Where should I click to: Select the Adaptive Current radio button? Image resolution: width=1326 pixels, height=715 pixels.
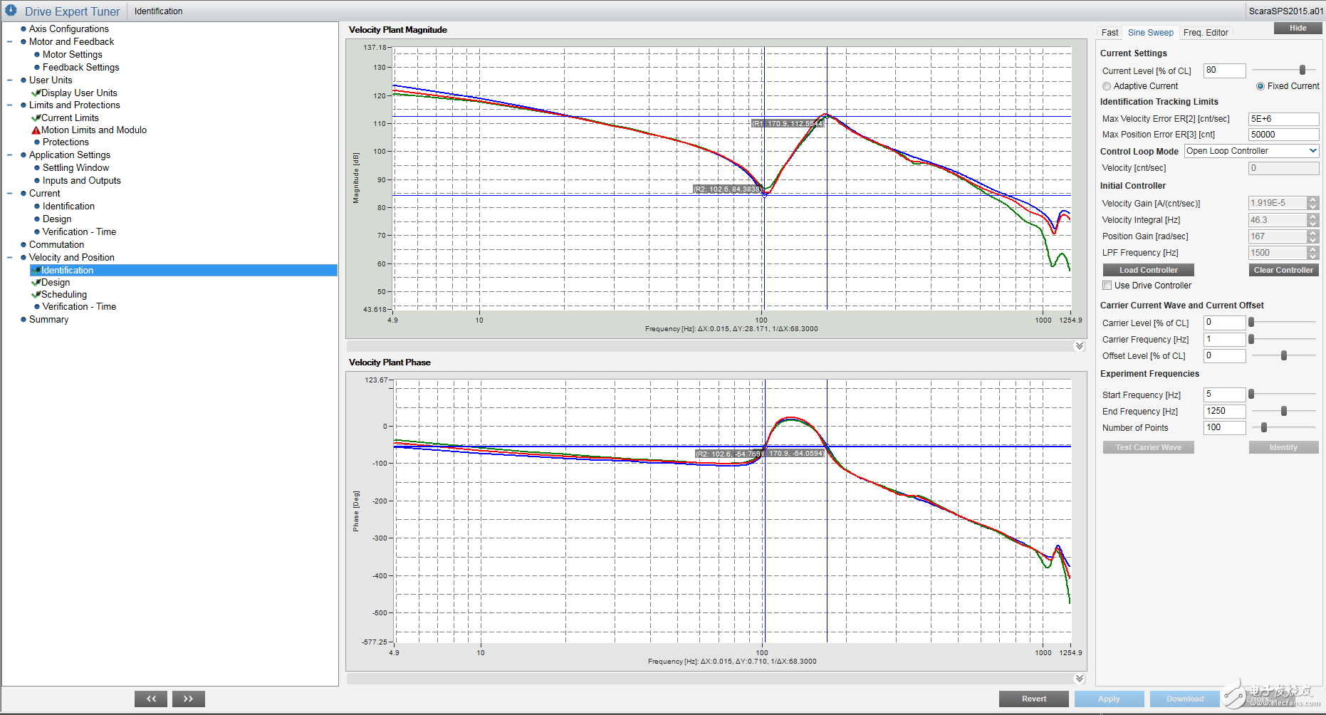(1107, 86)
